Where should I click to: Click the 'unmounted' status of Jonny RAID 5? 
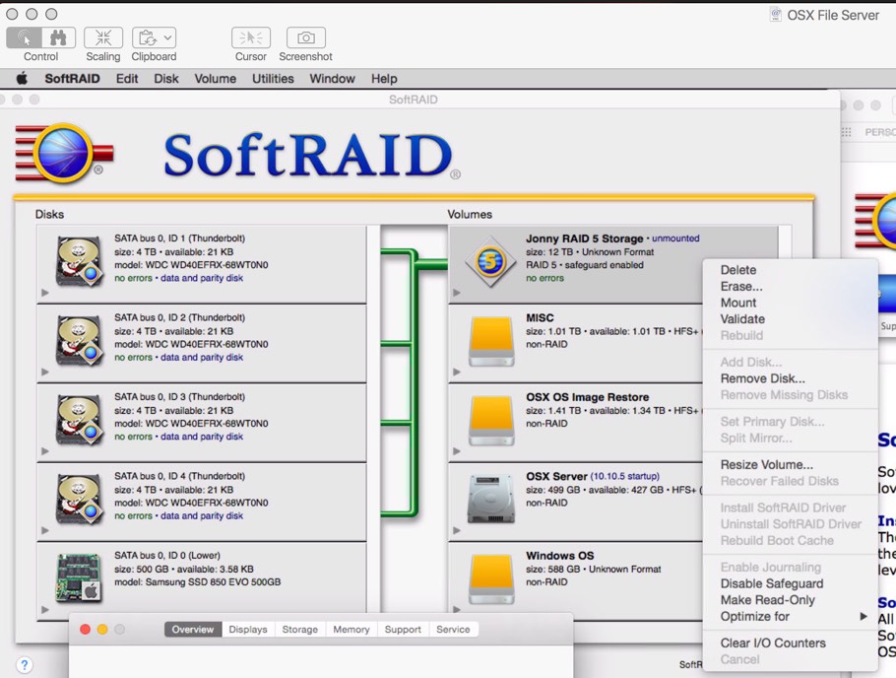(675, 238)
